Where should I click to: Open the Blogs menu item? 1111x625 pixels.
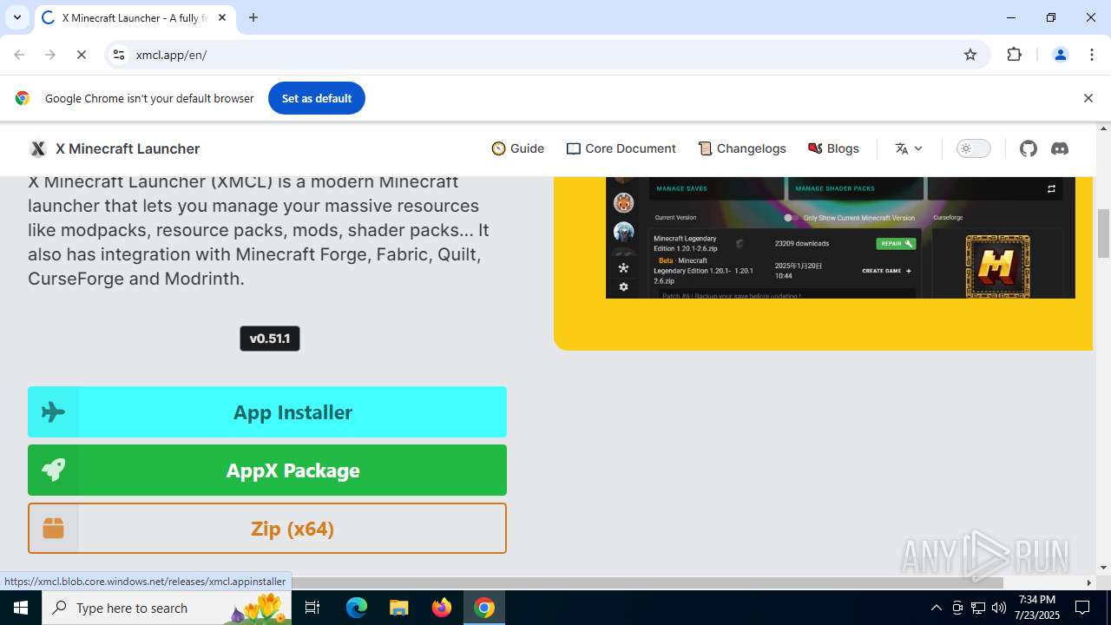tap(833, 148)
